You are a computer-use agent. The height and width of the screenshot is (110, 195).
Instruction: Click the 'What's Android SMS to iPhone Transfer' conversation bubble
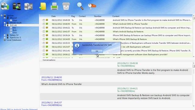click(x=116, y=84)
